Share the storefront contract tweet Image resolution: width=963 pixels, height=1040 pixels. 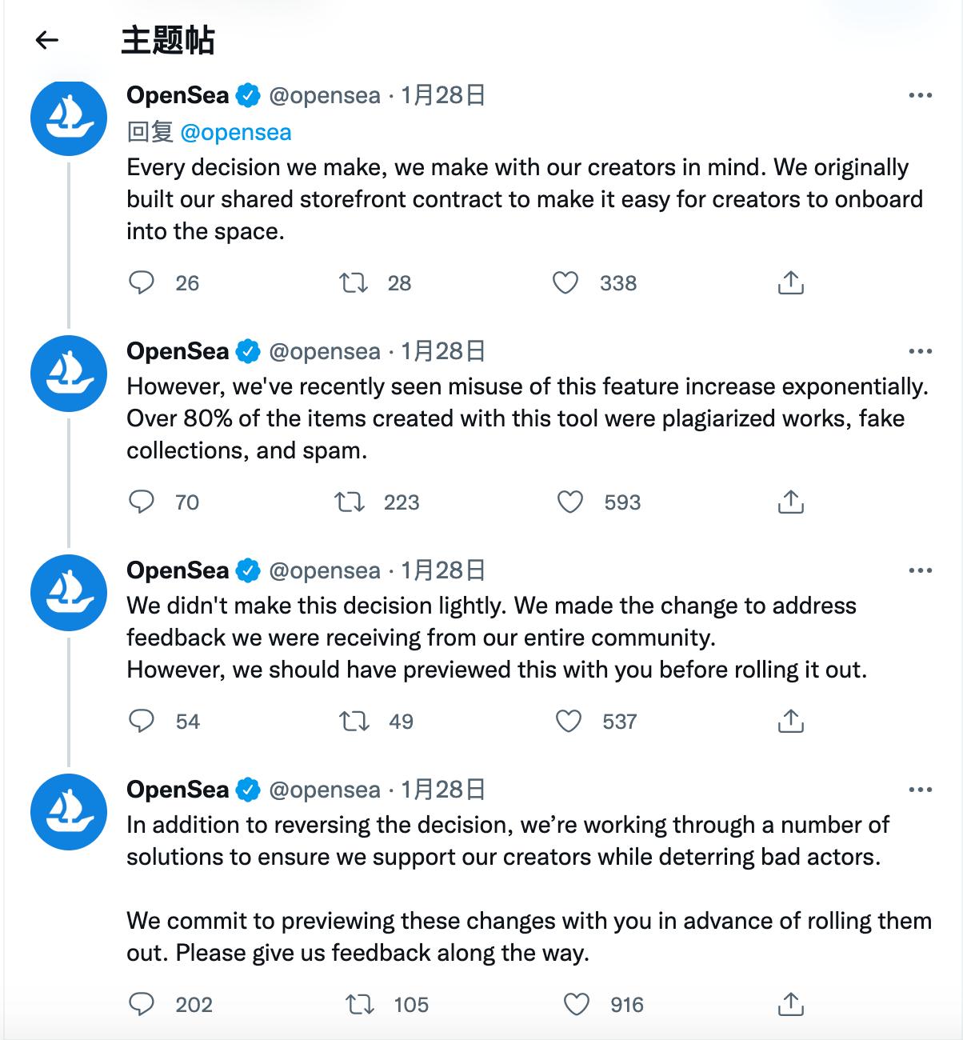click(790, 282)
